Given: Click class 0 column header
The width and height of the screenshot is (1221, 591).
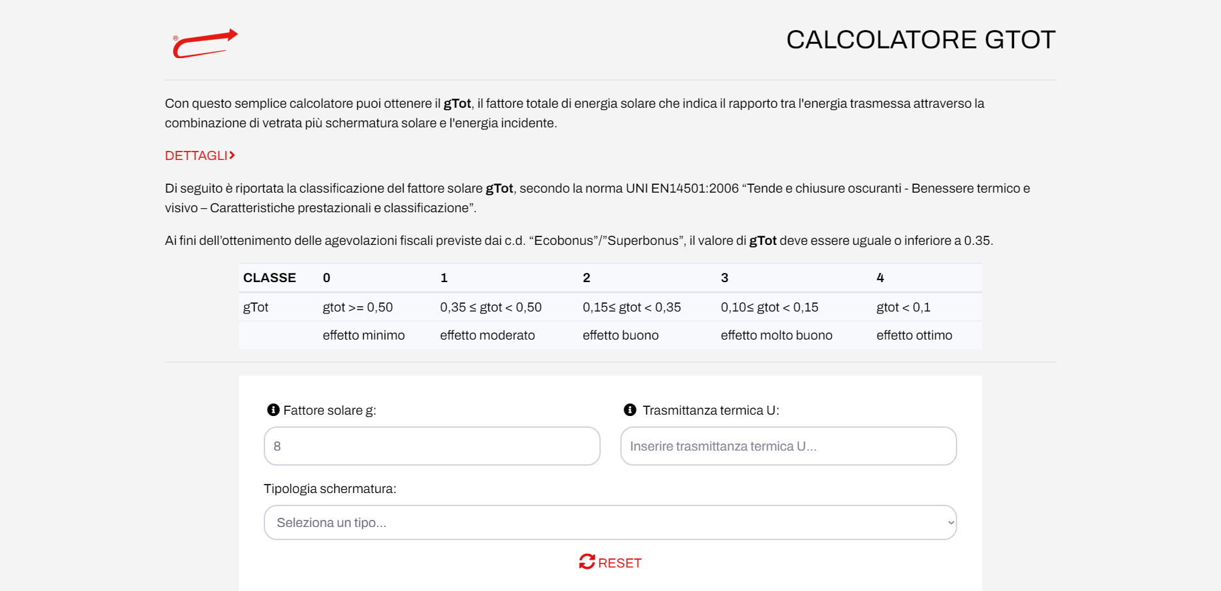Looking at the screenshot, I should point(326,278).
